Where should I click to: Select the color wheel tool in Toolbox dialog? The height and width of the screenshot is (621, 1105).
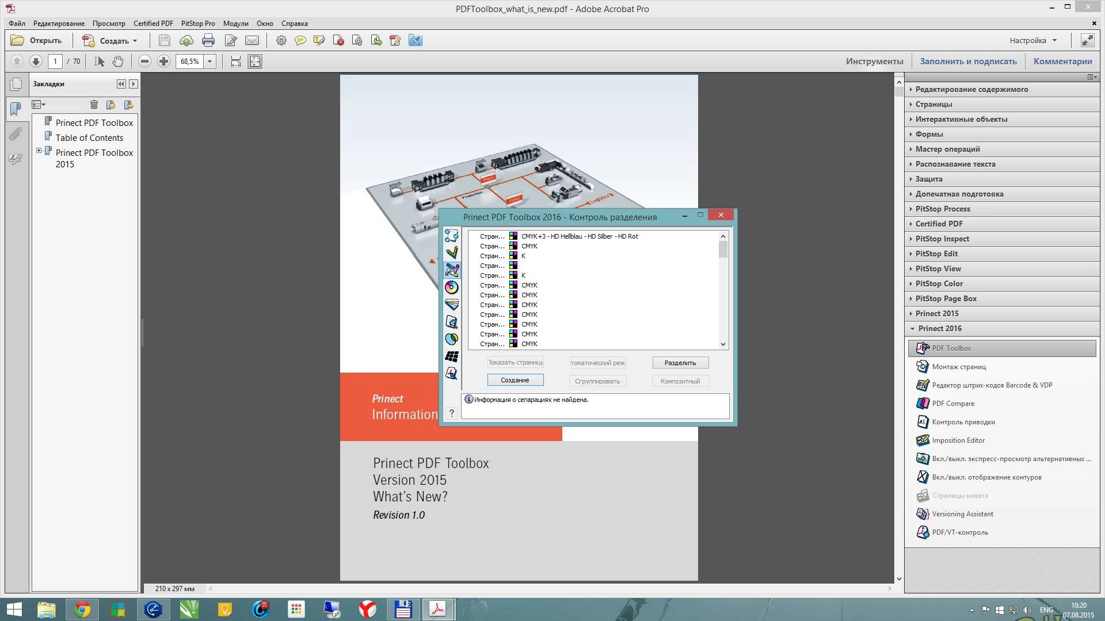[x=452, y=287]
